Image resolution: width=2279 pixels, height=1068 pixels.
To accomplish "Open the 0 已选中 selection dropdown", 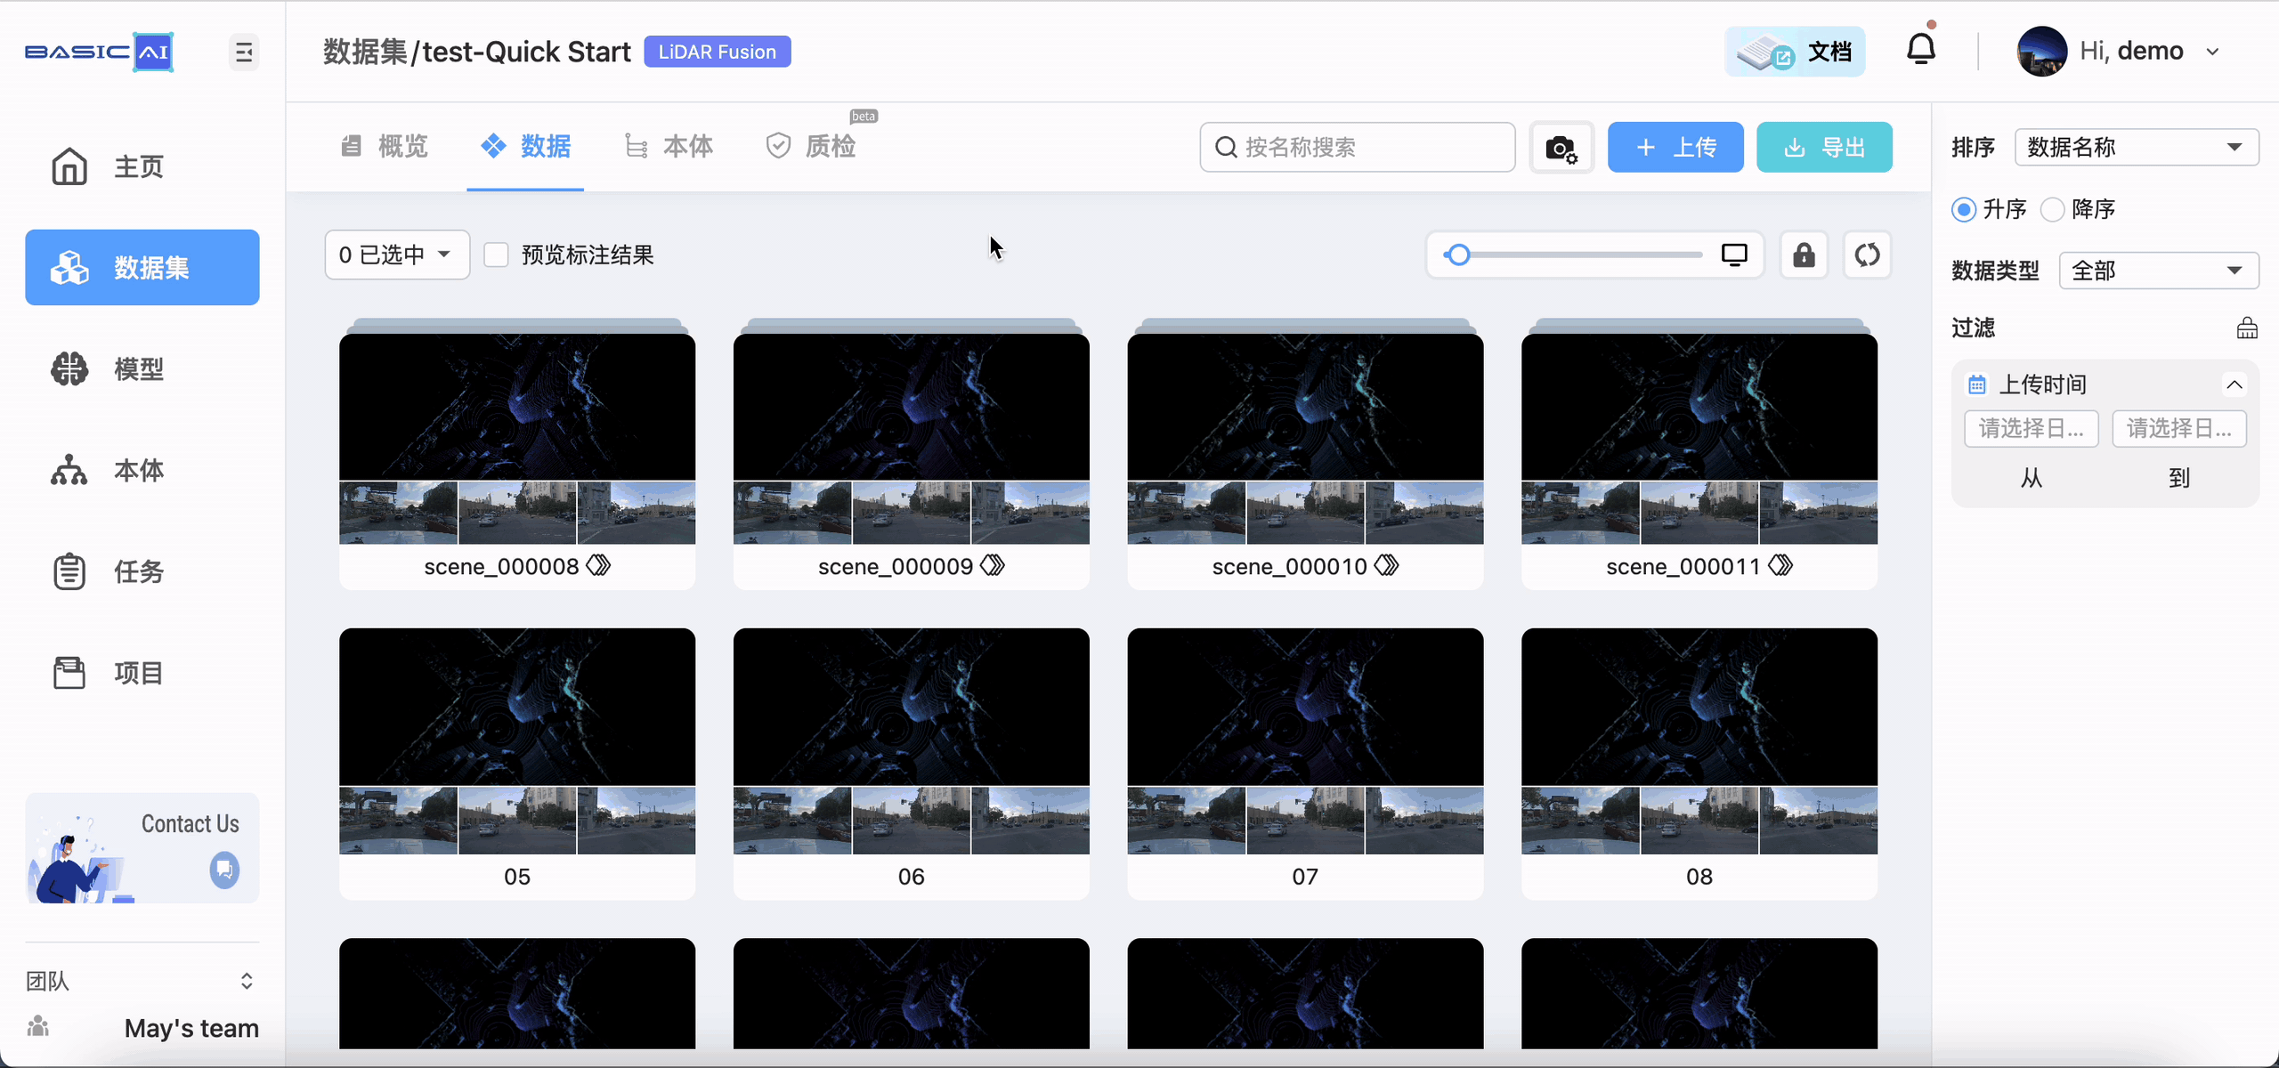I will [397, 255].
